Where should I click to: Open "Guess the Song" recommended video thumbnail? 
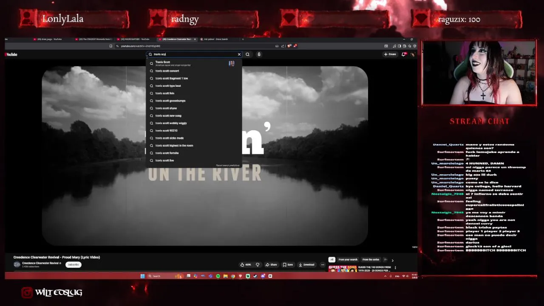[x=342, y=269]
